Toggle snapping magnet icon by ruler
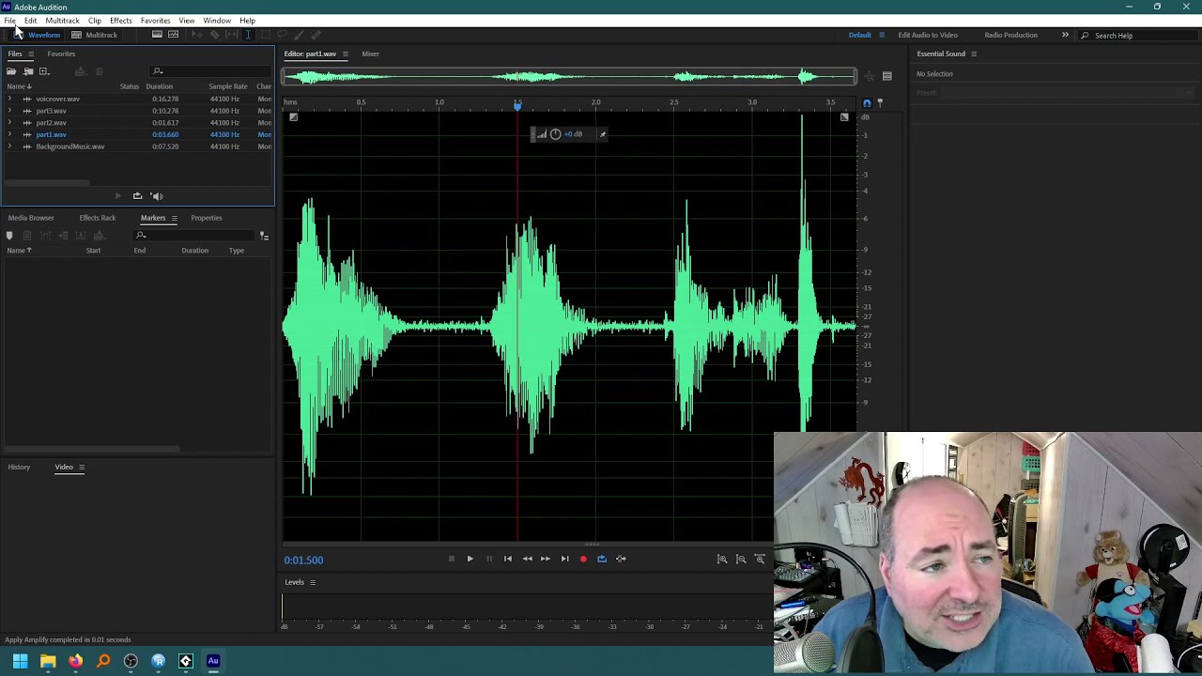1202x676 pixels. tap(867, 102)
